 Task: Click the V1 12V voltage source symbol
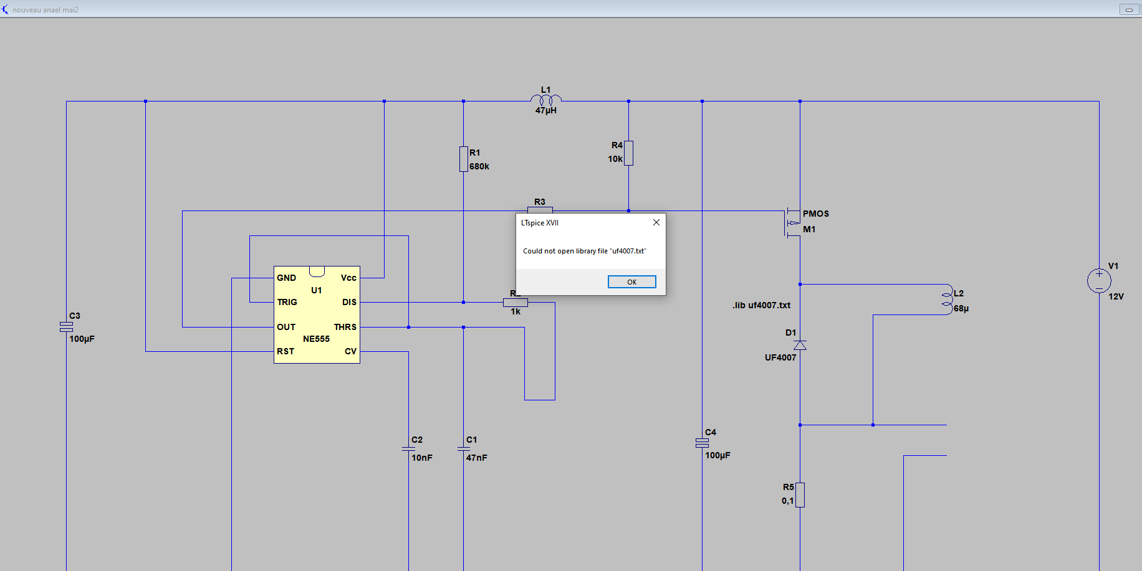[1098, 280]
